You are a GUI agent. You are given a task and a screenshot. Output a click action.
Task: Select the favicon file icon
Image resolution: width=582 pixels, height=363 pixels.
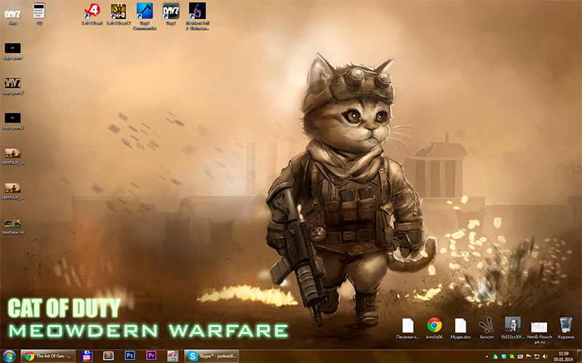(487, 328)
